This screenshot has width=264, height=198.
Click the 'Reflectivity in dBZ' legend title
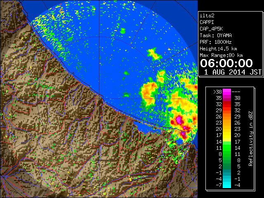251,139
